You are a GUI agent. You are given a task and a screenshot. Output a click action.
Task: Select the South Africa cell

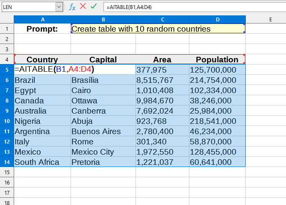[42, 162]
